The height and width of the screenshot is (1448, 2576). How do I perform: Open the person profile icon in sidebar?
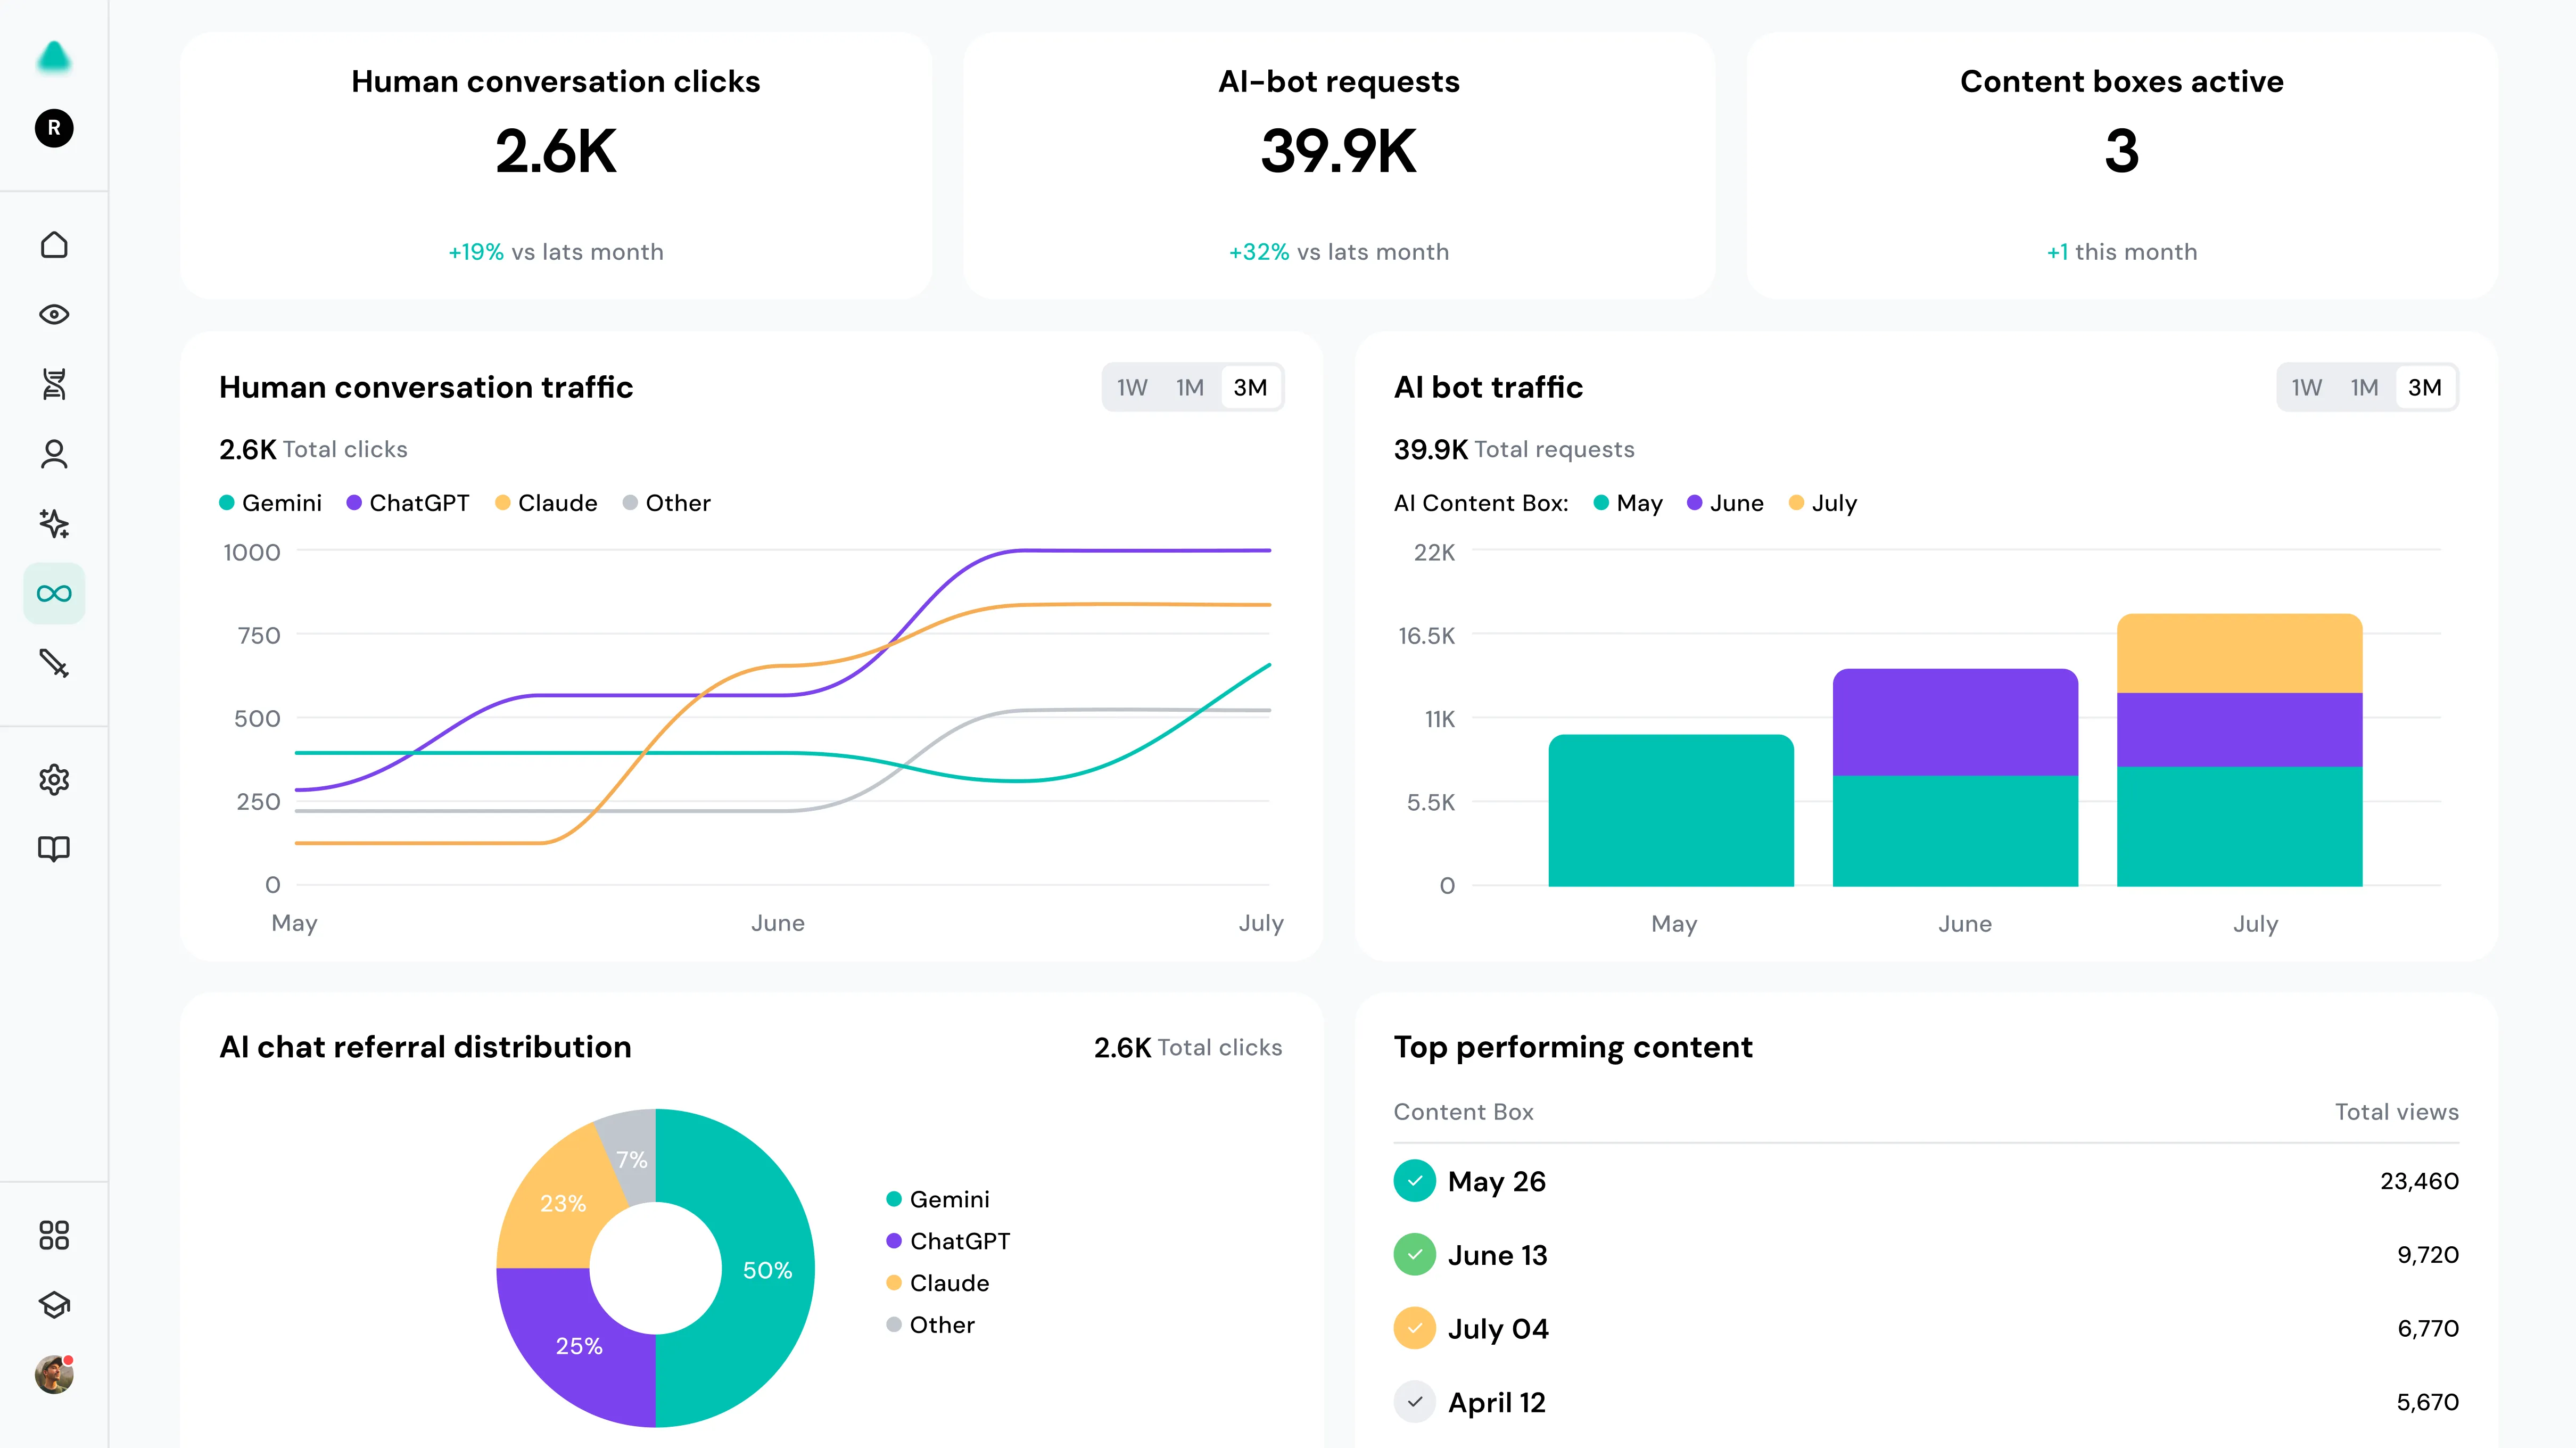[54, 454]
